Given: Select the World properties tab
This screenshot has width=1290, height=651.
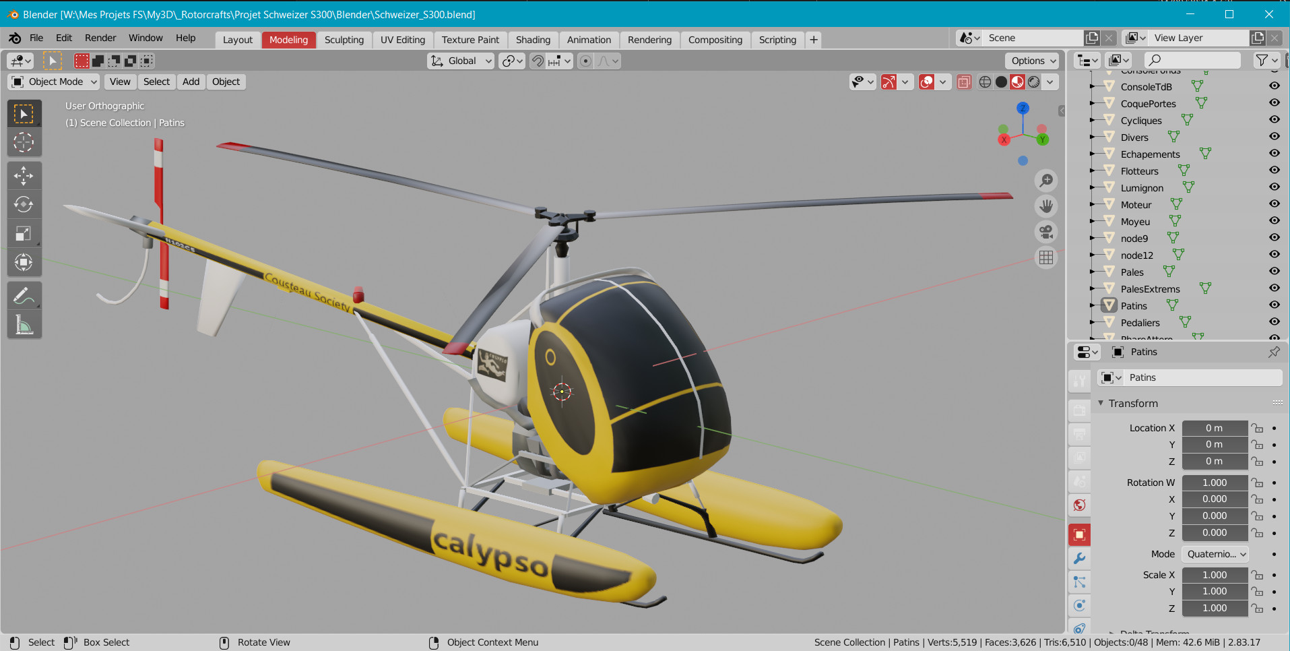Looking at the screenshot, I should click(x=1080, y=505).
